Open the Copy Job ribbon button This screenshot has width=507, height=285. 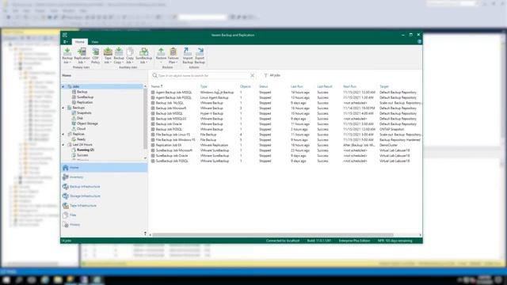tap(130, 55)
